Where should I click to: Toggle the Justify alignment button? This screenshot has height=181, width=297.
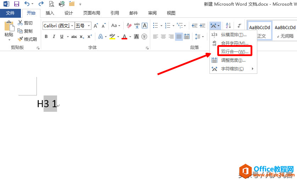point(179,37)
